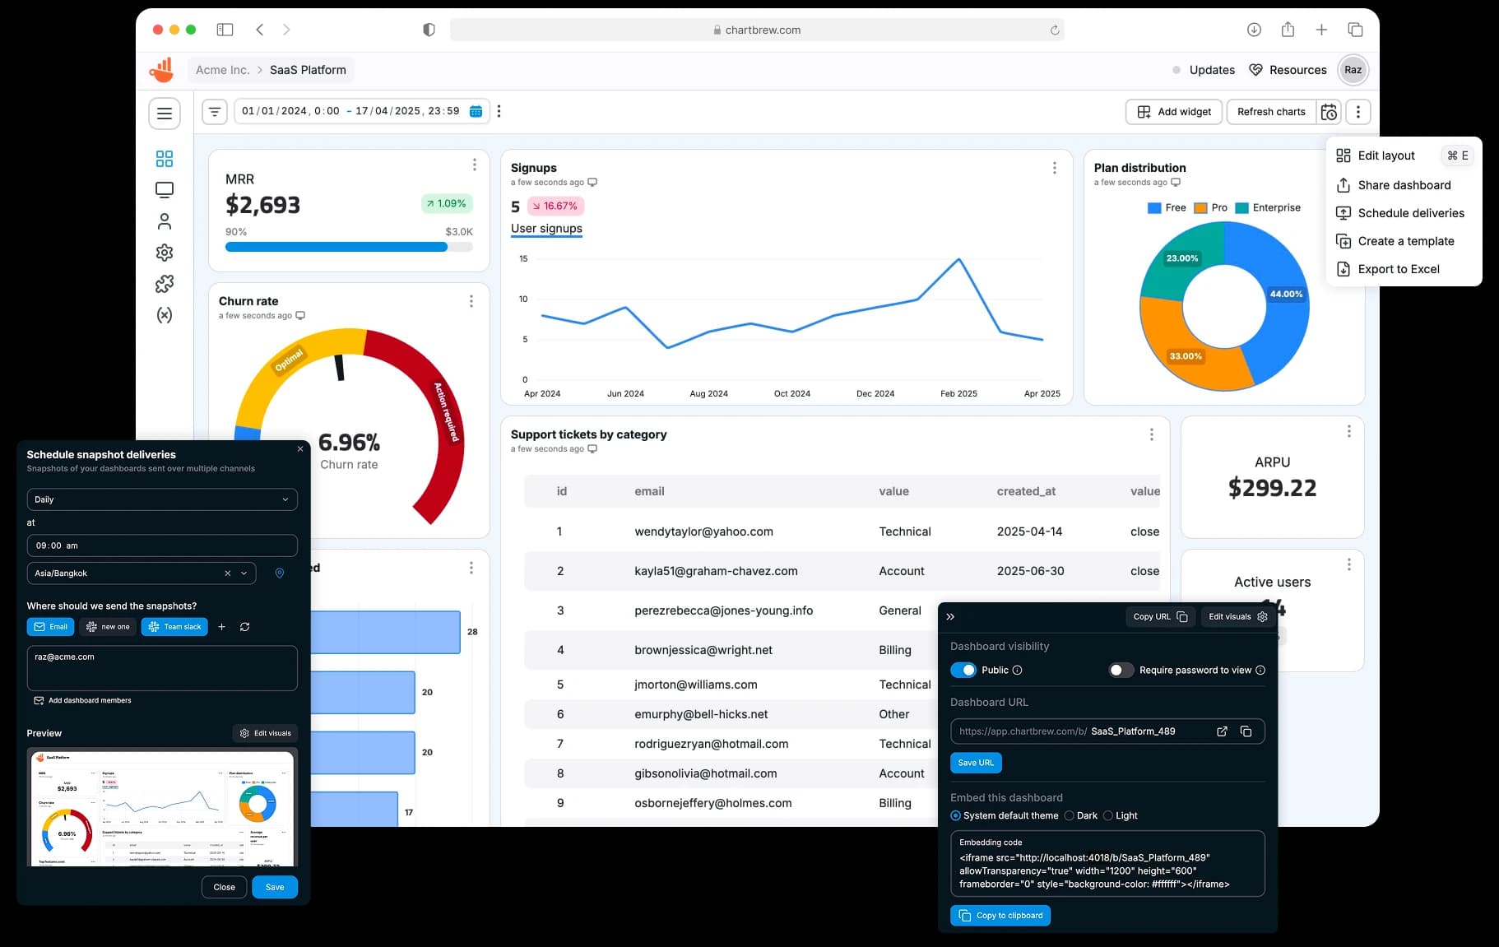Open the dashboard grid icon in sidebar
This screenshot has width=1499, height=947.
(x=165, y=159)
